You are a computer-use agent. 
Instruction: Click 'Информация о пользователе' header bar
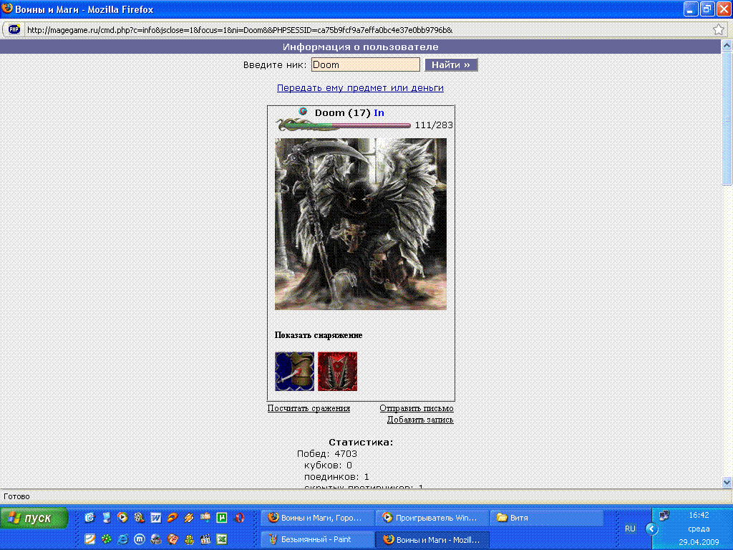[360, 47]
